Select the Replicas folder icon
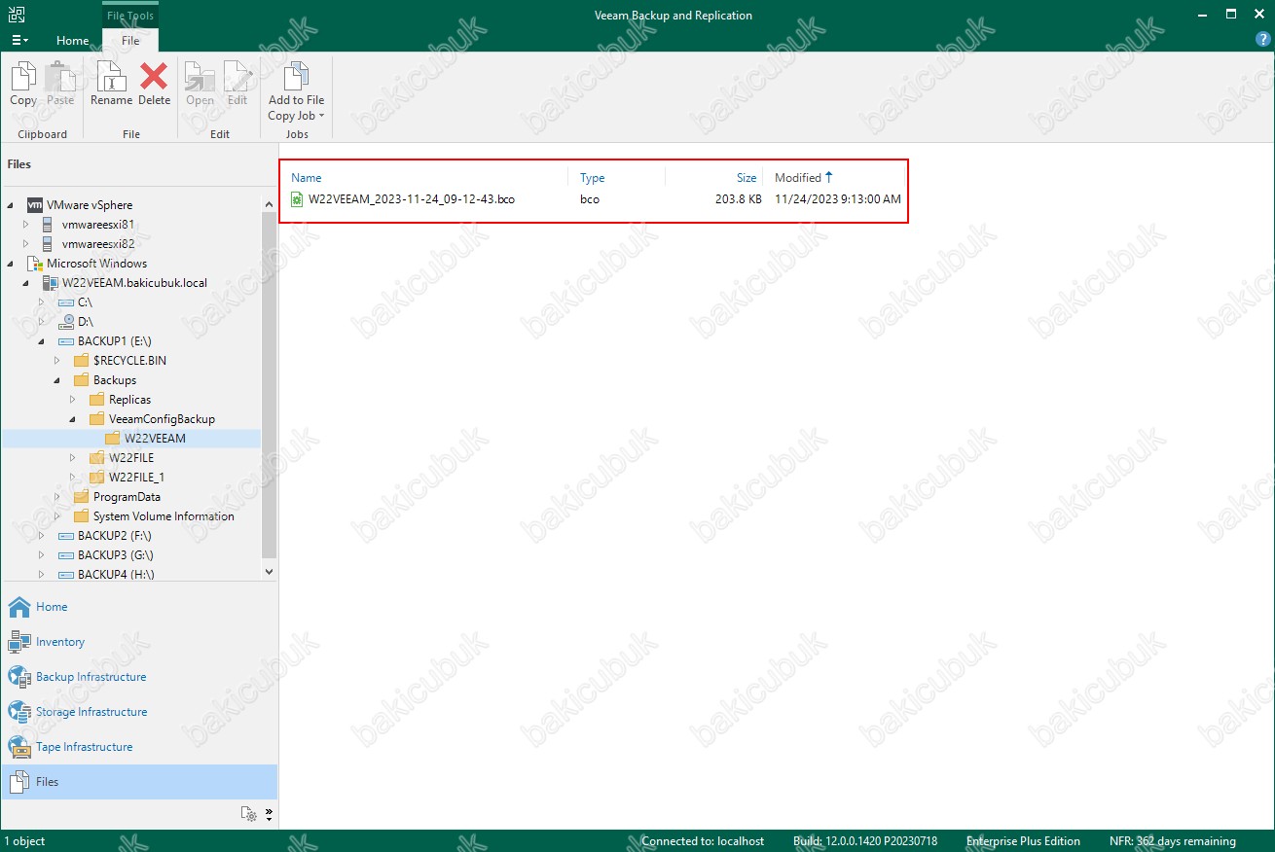Screen dimensions: 1275x852 pos(97,400)
